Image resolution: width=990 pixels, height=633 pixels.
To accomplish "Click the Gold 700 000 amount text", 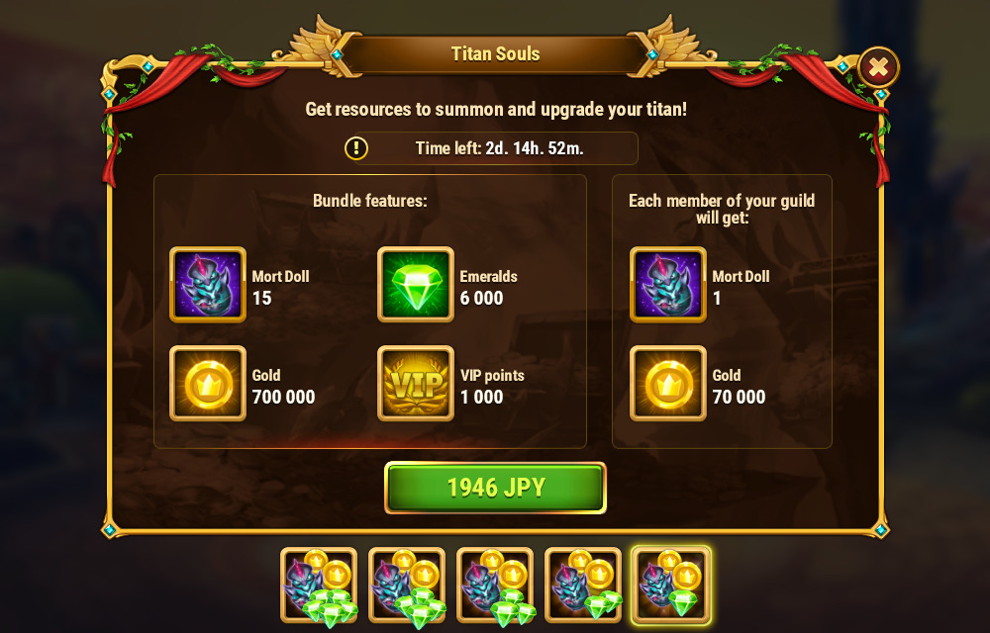I will [x=283, y=397].
